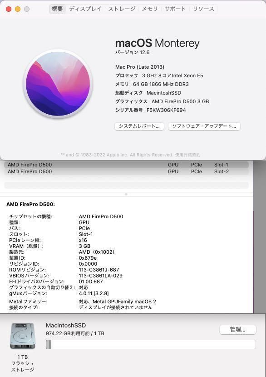The width and height of the screenshot is (266, 377).
Task: Click the empty row below GPU list
Action: 126,185
